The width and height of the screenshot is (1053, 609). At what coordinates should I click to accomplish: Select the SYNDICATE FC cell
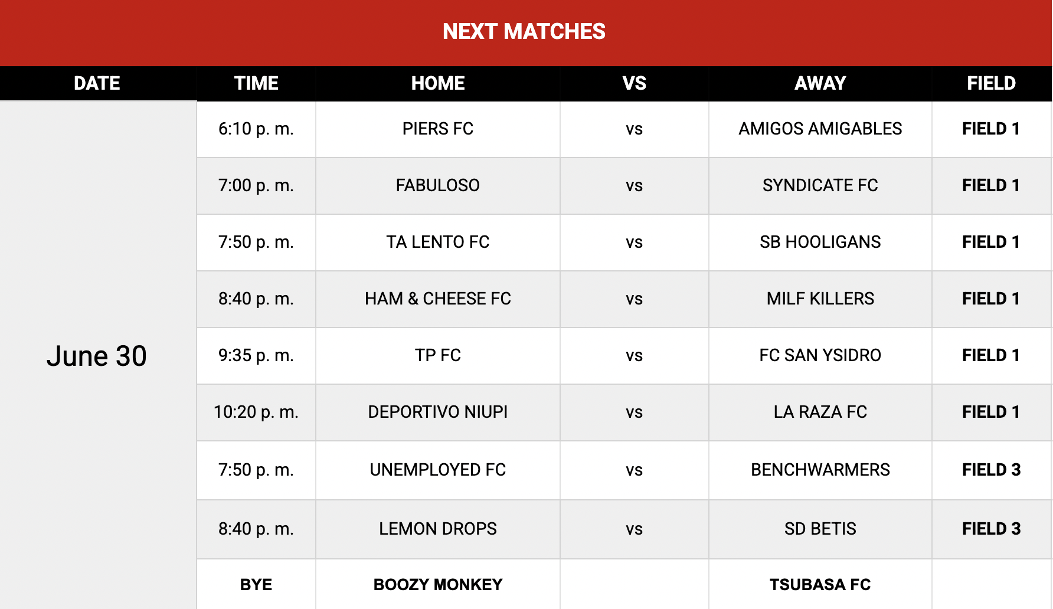[820, 186]
